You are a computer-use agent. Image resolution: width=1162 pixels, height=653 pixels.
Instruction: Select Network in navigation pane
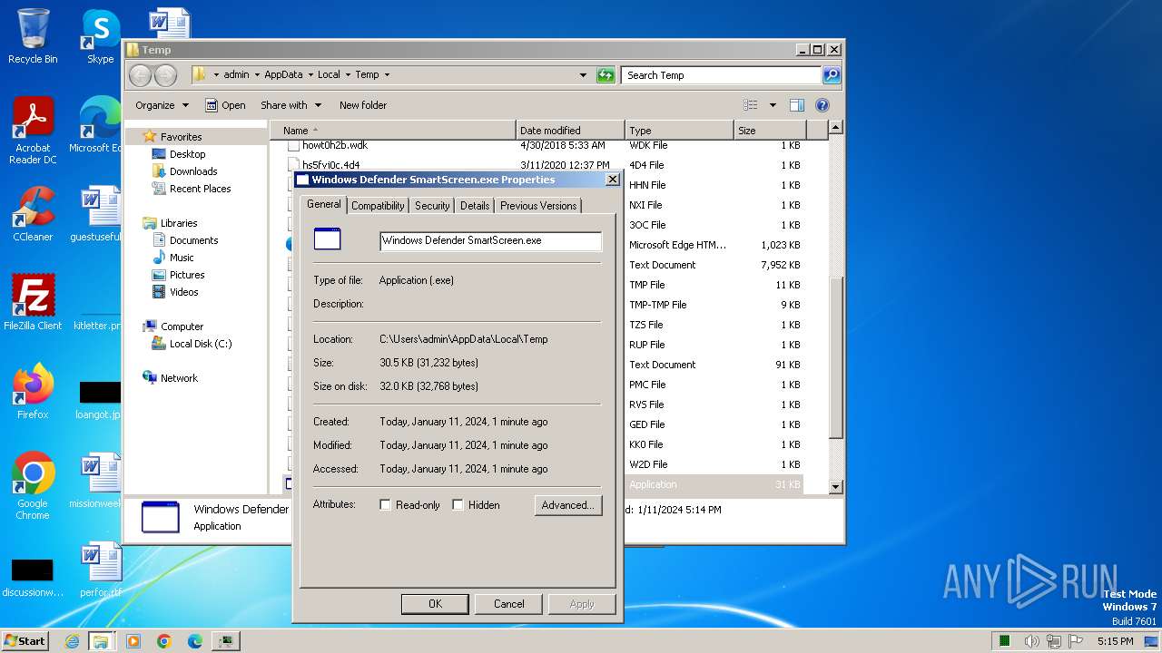pos(179,378)
